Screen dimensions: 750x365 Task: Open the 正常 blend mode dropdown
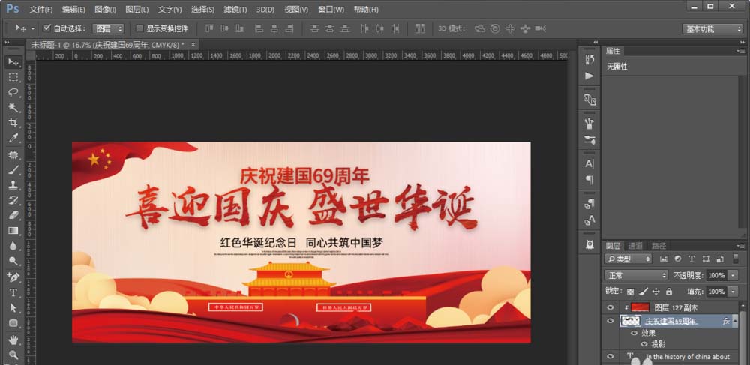pos(636,275)
